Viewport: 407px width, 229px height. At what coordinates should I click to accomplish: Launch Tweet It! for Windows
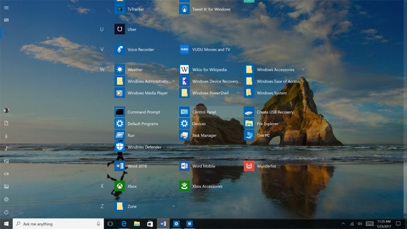coord(205,9)
